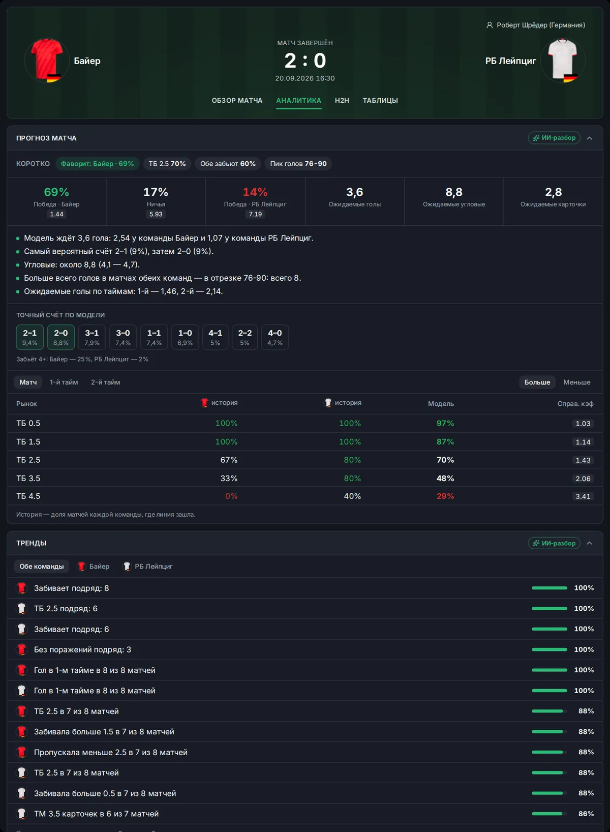
Task: Select the 2-й тайм period tab
Action: [x=106, y=382]
